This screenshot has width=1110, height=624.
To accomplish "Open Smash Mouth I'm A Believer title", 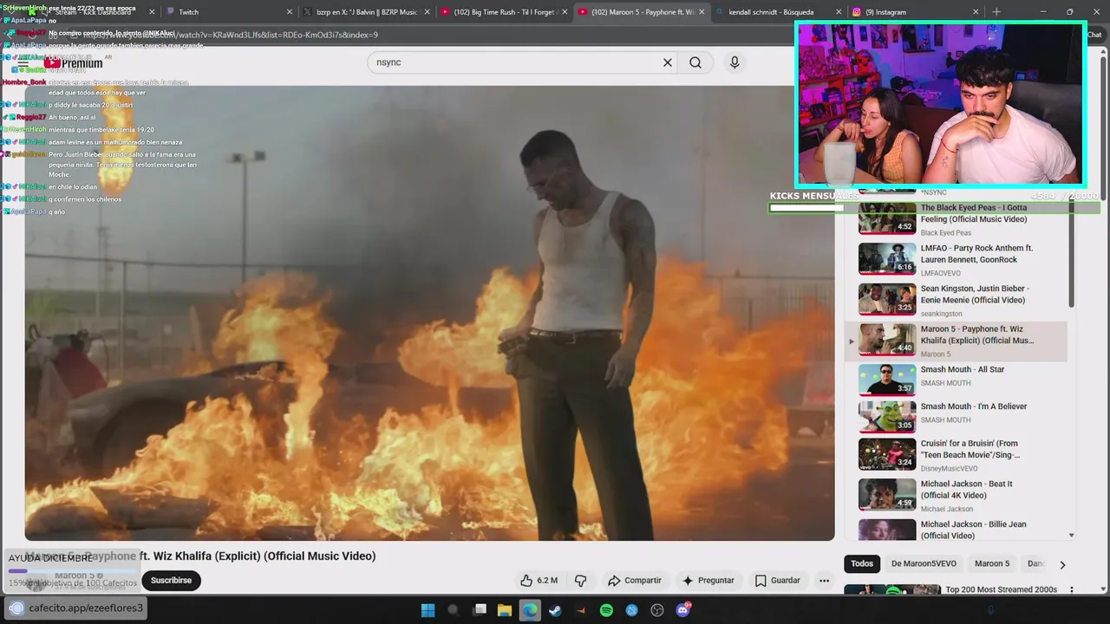I will [x=973, y=406].
